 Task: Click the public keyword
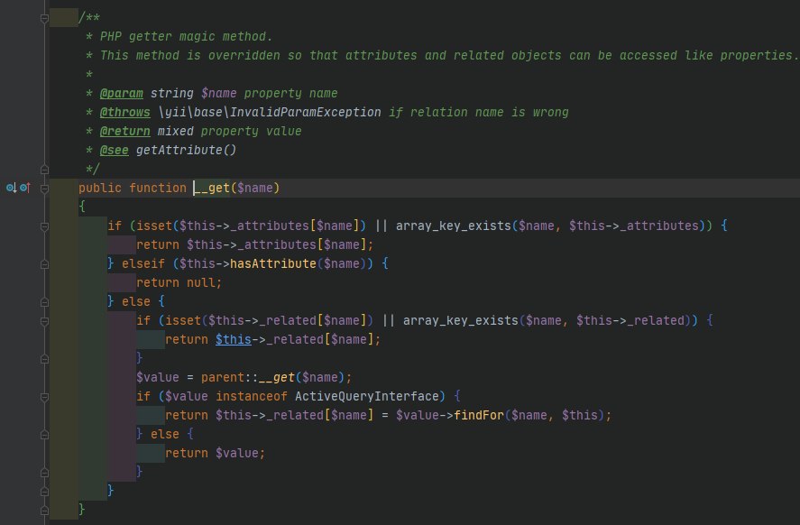click(100, 189)
